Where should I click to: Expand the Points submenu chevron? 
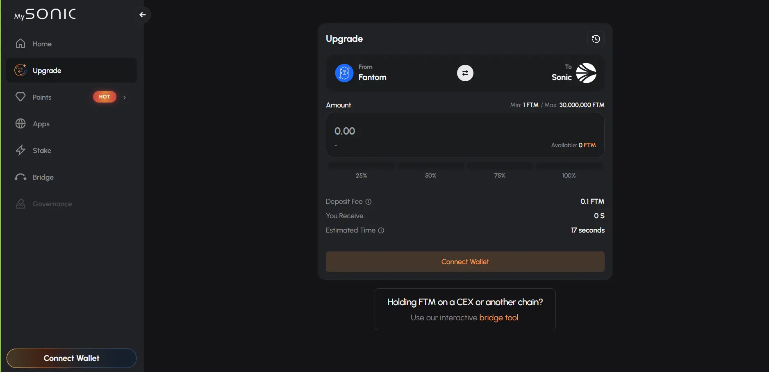(x=125, y=97)
